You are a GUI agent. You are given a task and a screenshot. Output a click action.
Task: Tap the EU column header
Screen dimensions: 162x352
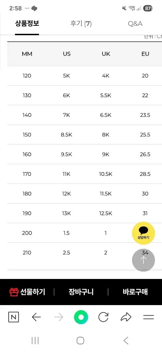pyautogui.click(x=145, y=54)
